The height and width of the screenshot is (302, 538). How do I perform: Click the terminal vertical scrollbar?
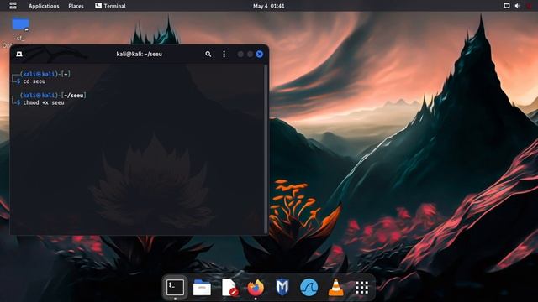(266, 149)
